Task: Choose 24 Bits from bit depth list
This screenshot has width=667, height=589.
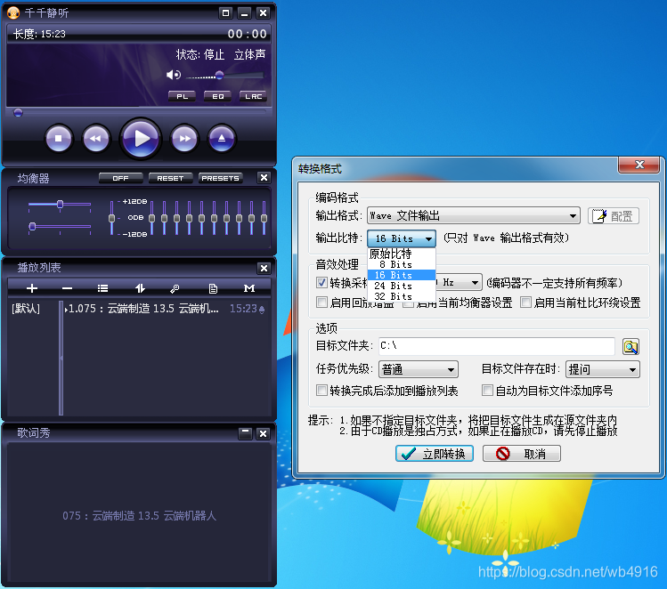Action: coord(402,286)
